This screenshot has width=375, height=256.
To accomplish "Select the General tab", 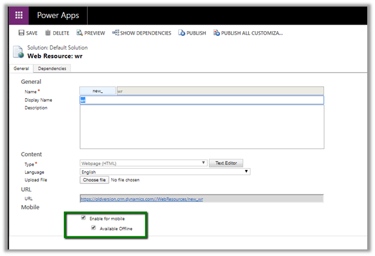I will pyautogui.click(x=21, y=68).
